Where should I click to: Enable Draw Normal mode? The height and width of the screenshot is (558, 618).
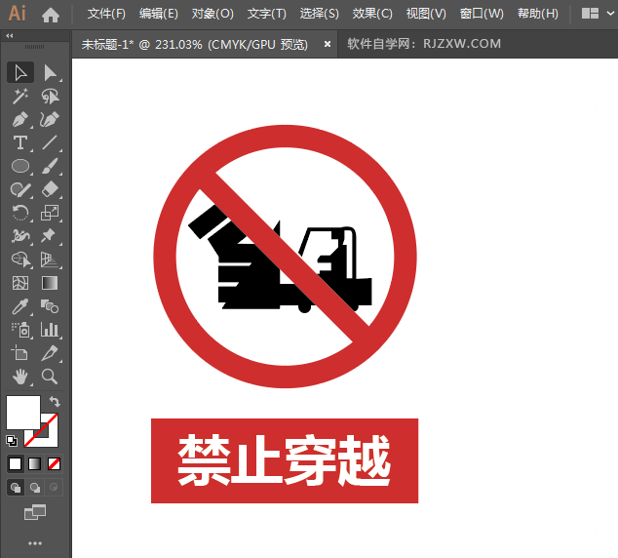(16, 488)
